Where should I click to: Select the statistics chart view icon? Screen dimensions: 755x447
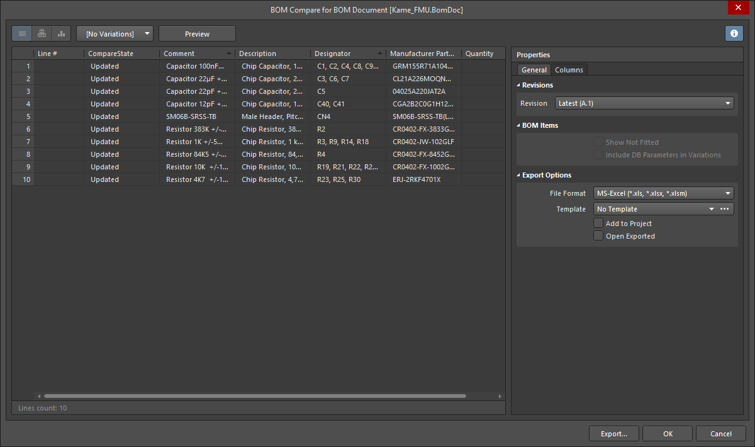coord(60,33)
